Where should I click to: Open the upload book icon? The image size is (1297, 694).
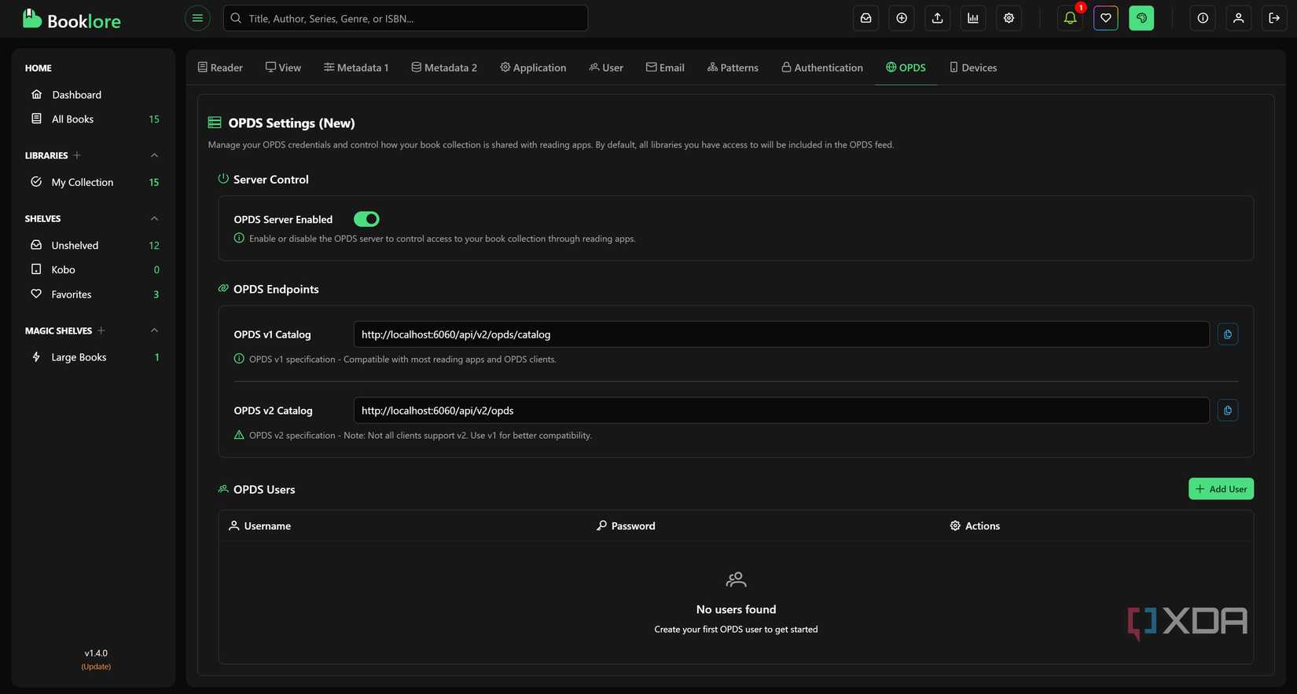[937, 18]
